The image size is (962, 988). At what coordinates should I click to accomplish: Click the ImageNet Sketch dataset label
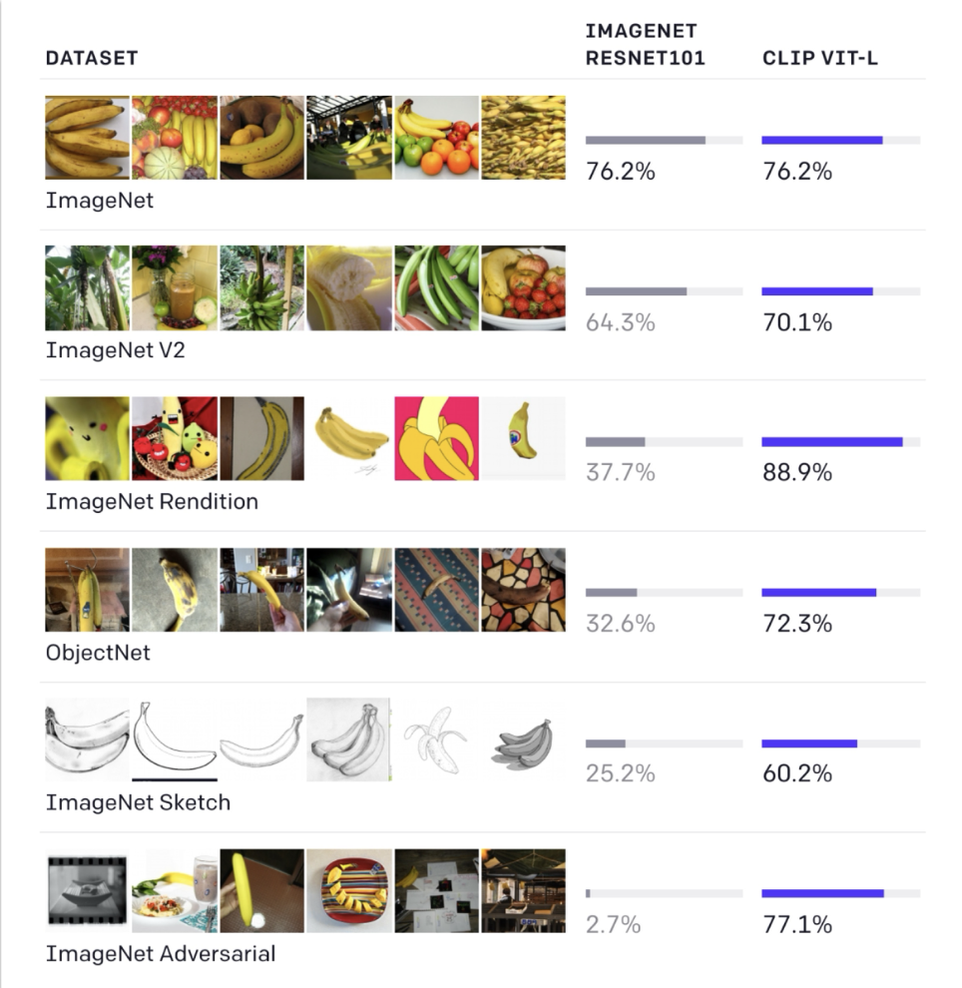click(138, 802)
